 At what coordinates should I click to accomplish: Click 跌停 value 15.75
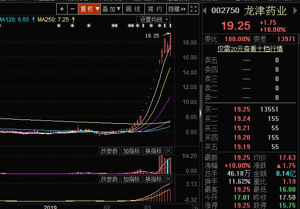(x=287, y=205)
